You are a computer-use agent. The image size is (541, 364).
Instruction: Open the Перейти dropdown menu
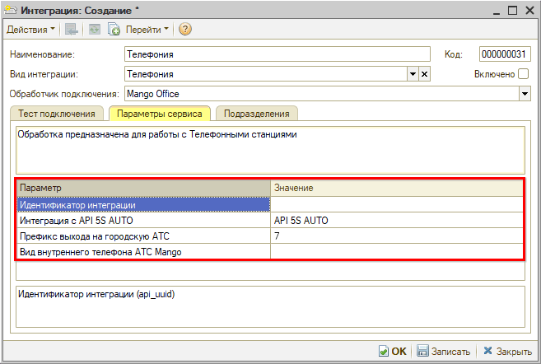click(147, 30)
